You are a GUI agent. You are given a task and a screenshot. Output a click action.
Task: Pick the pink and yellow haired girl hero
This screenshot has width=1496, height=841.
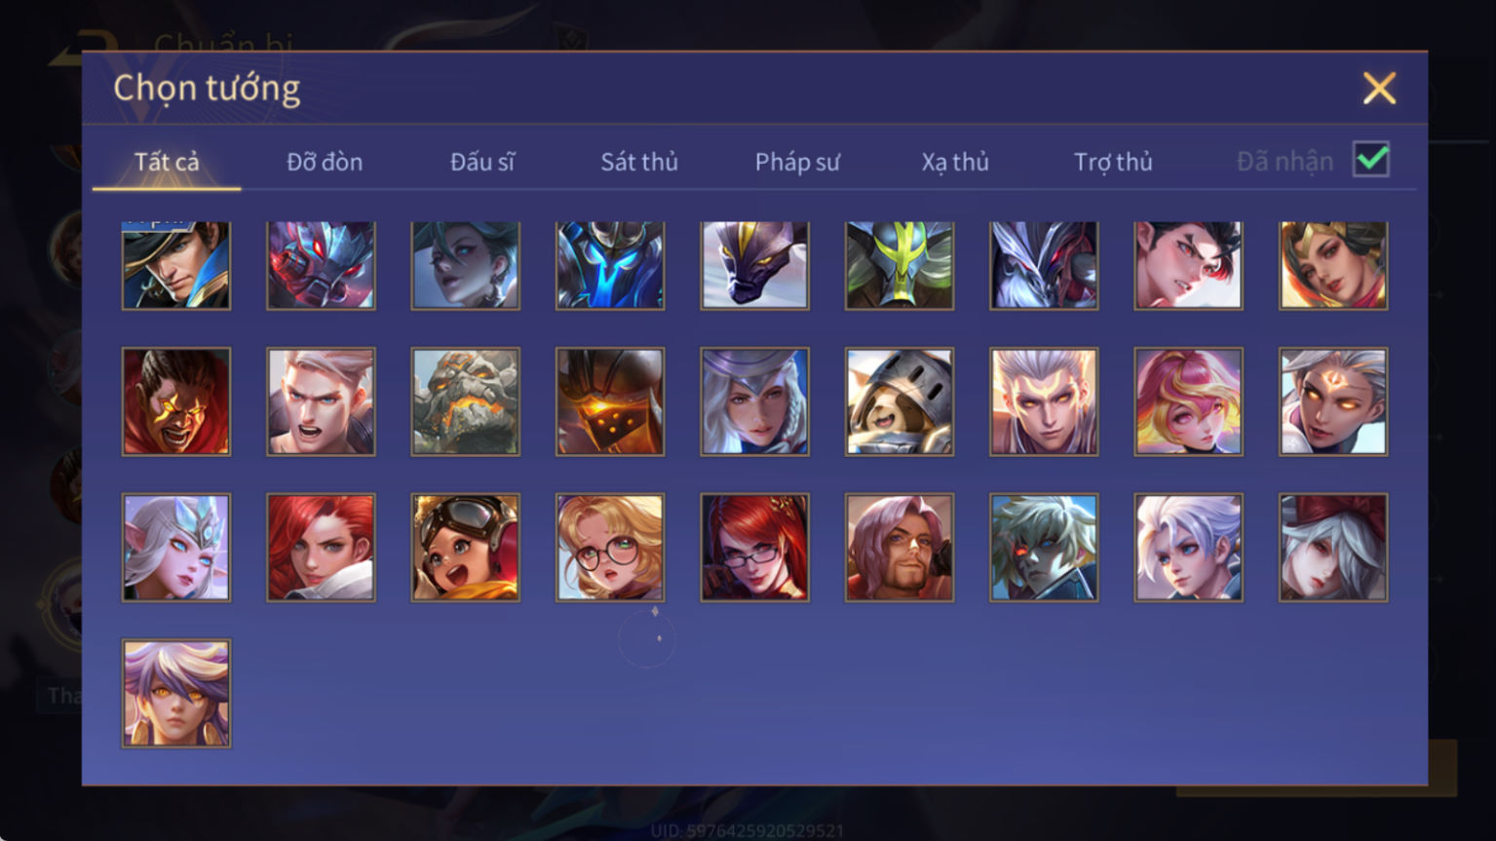(x=1188, y=401)
